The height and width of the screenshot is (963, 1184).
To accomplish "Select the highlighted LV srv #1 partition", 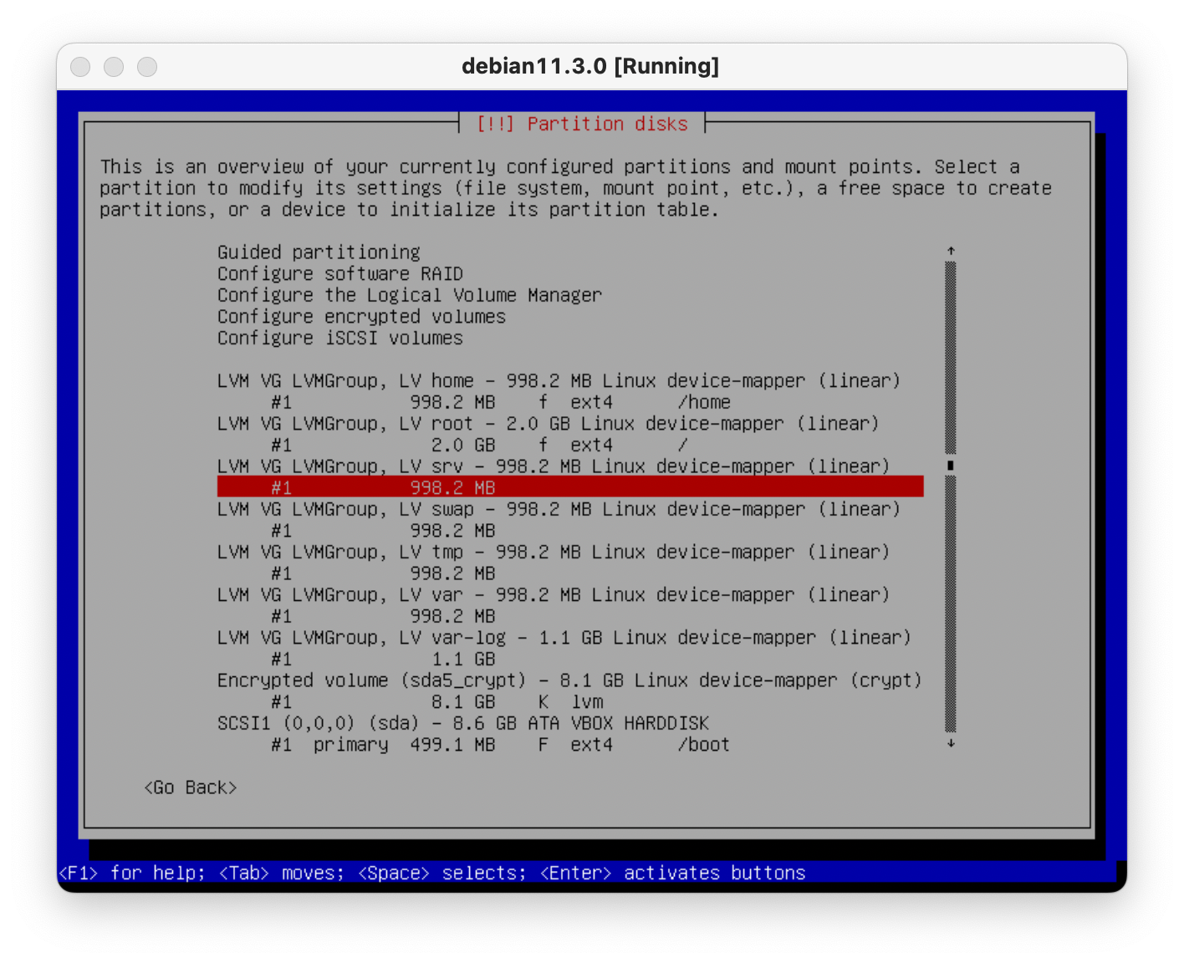I will point(569,487).
